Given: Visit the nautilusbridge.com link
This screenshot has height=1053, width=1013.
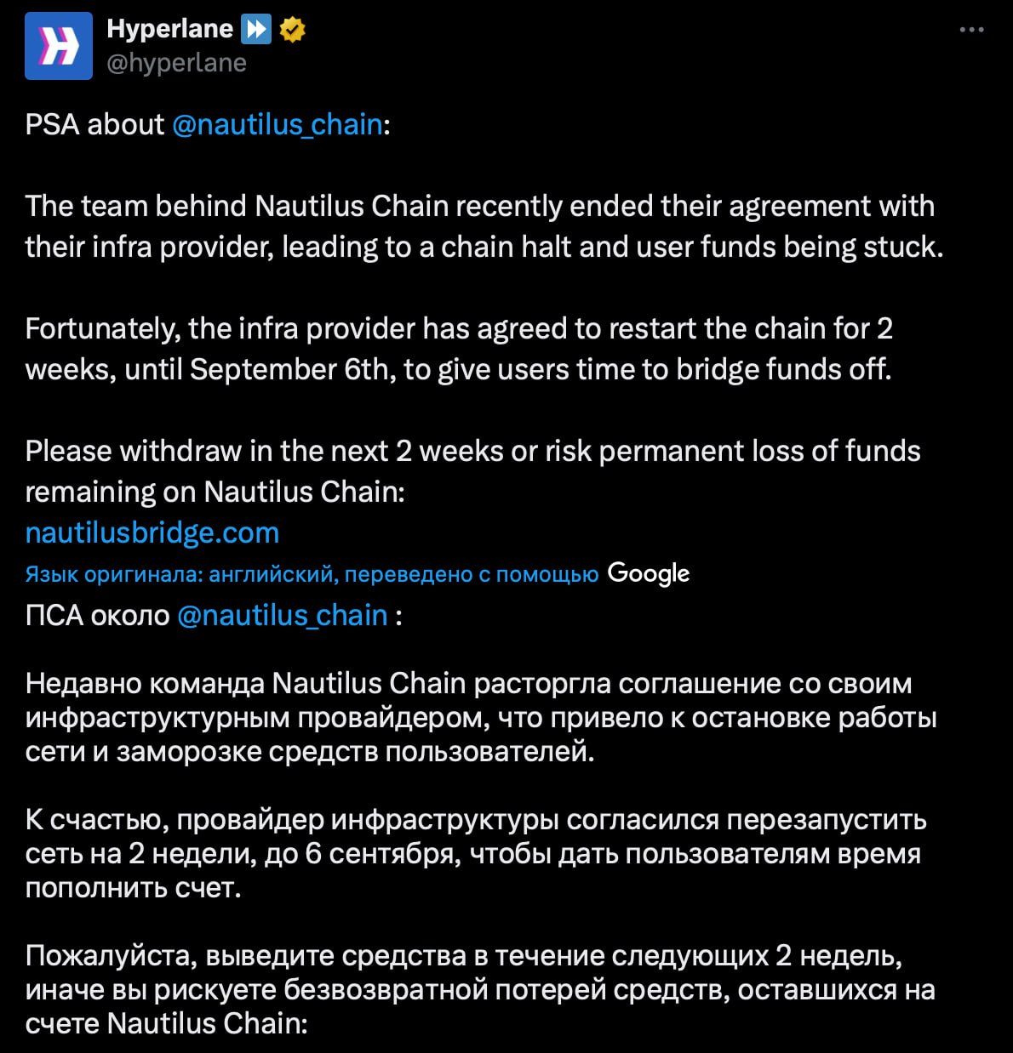Looking at the screenshot, I should click(x=152, y=532).
